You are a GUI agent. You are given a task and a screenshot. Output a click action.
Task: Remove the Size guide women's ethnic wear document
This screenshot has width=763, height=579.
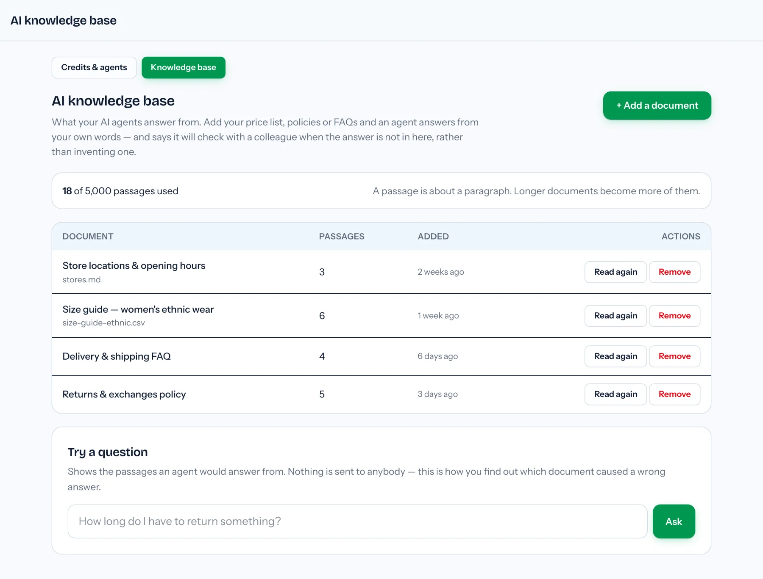(674, 316)
